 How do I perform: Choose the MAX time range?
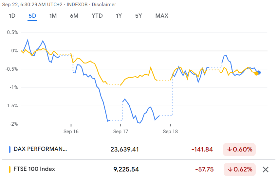(162, 16)
